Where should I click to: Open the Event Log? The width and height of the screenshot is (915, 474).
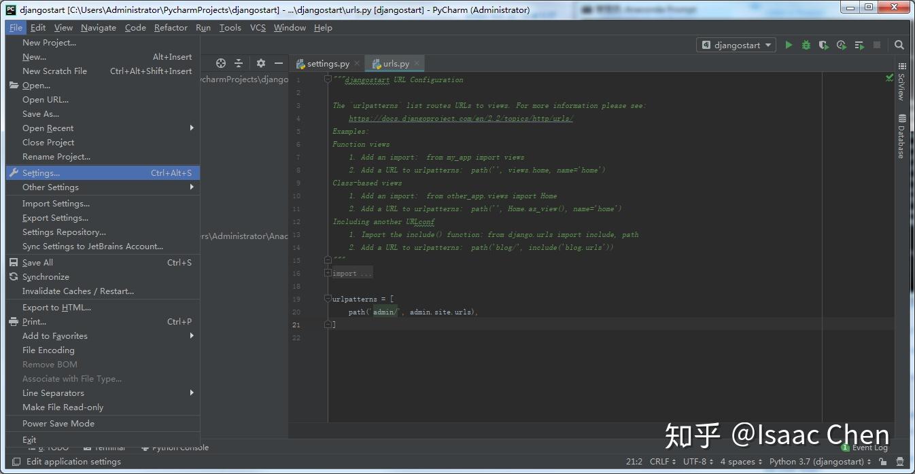(865, 448)
